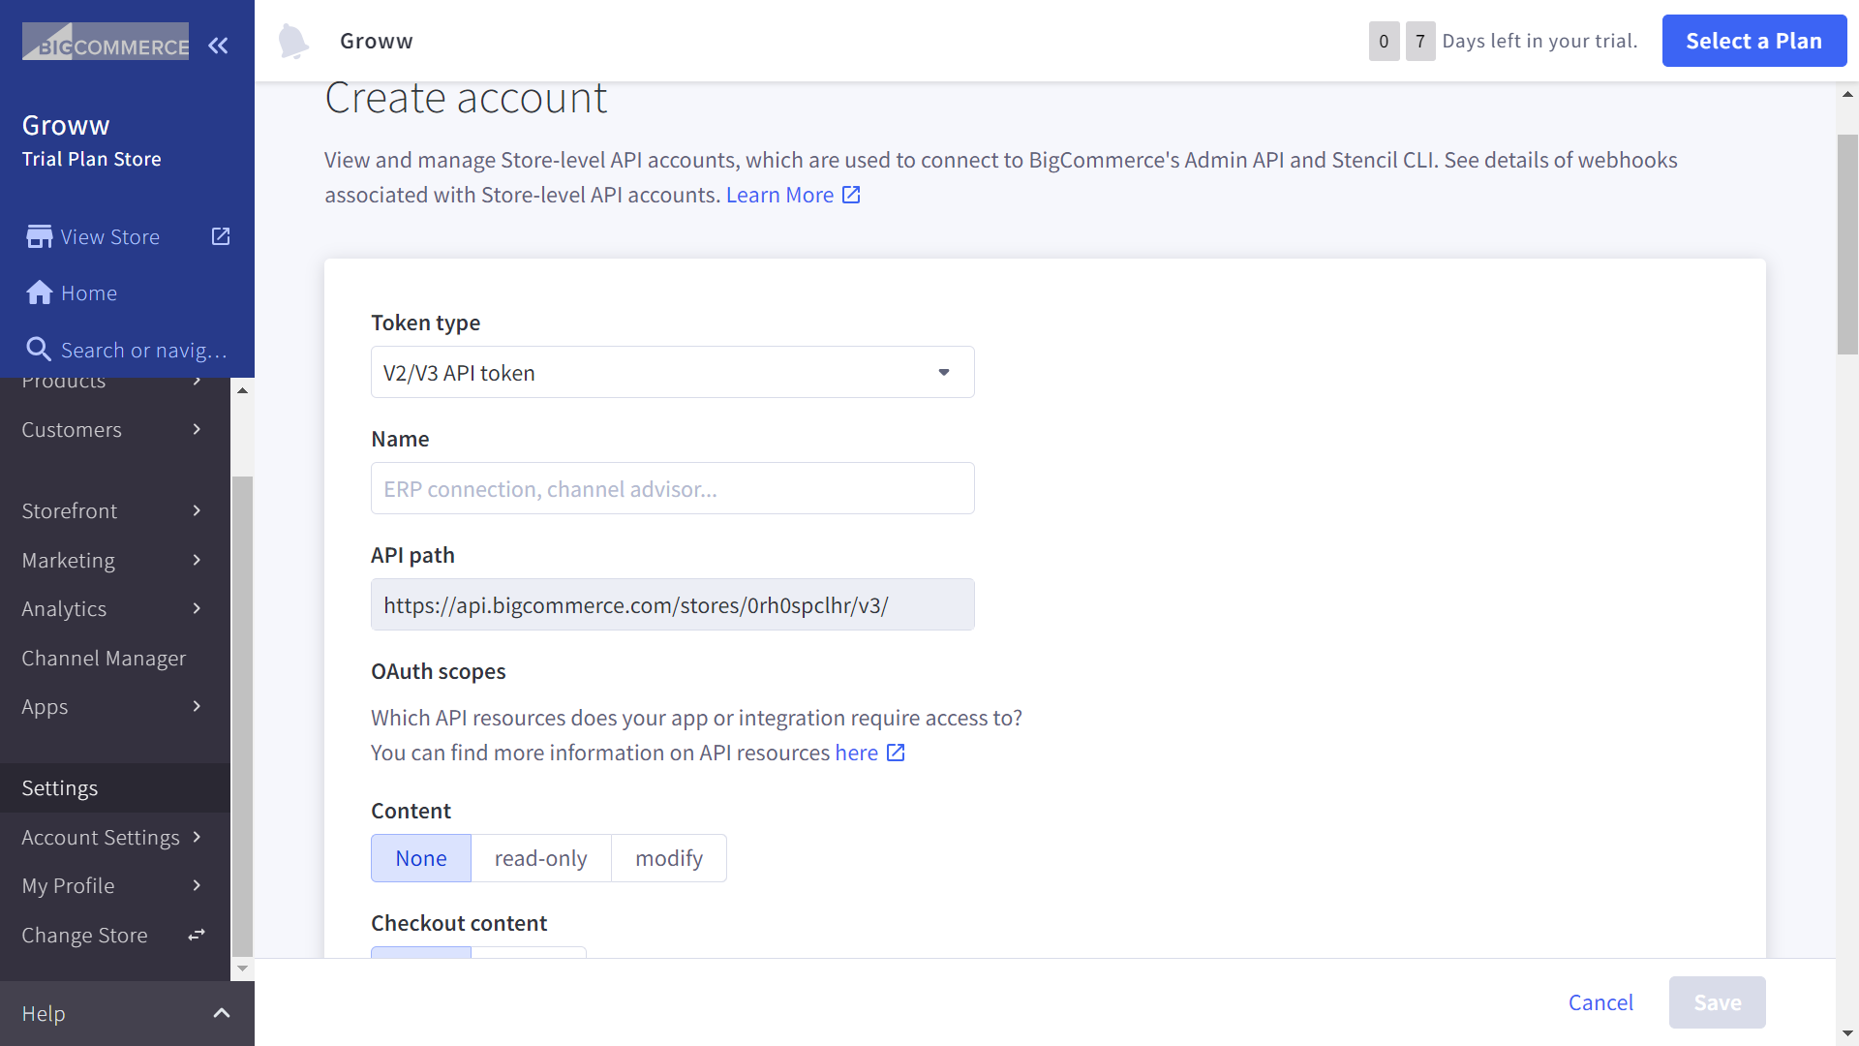Expand the Customers menu chevron
Screen dimensions: 1859x1046
click(197, 429)
